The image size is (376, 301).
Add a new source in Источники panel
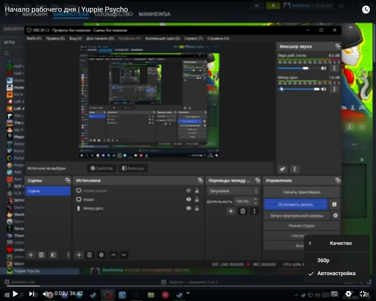click(x=79, y=255)
